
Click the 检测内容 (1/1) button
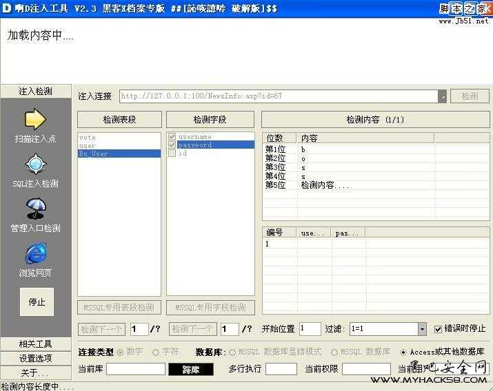coord(375,119)
